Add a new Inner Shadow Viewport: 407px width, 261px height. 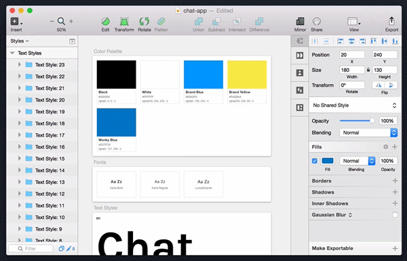395,204
